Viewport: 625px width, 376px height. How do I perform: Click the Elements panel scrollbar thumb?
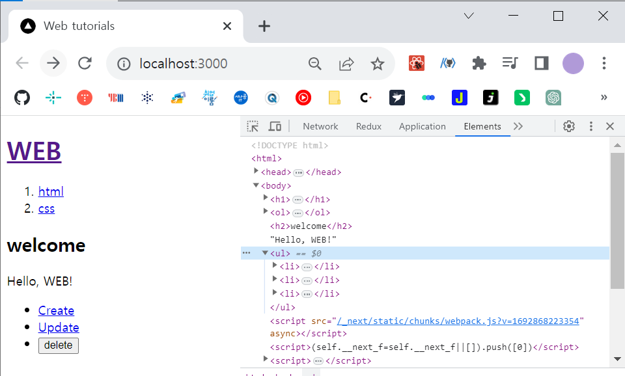tap(617, 221)
